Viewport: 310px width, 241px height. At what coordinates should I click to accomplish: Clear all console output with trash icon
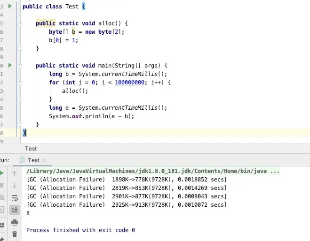click(15, 234)
